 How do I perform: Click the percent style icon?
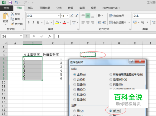[x=143, y=23]
